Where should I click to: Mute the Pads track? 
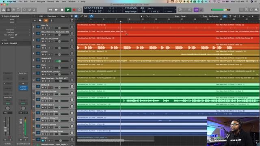tap(43, 68)
